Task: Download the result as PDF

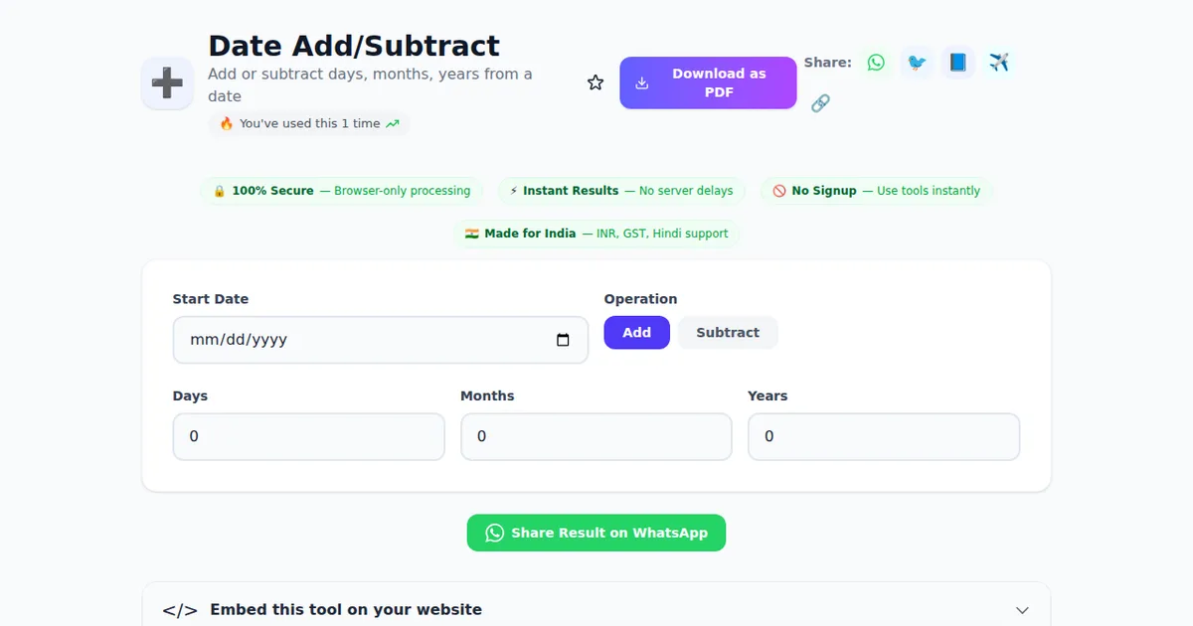Action: point(708,82)
